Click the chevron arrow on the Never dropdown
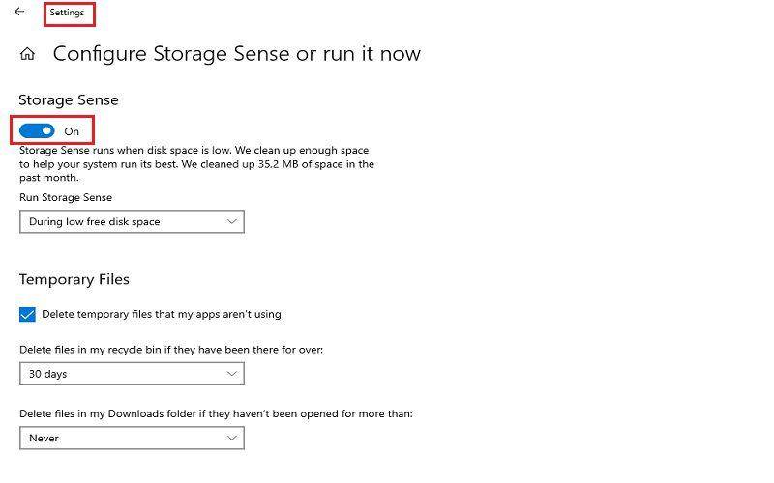The image size is (774, 483). (x=231, y=439)
